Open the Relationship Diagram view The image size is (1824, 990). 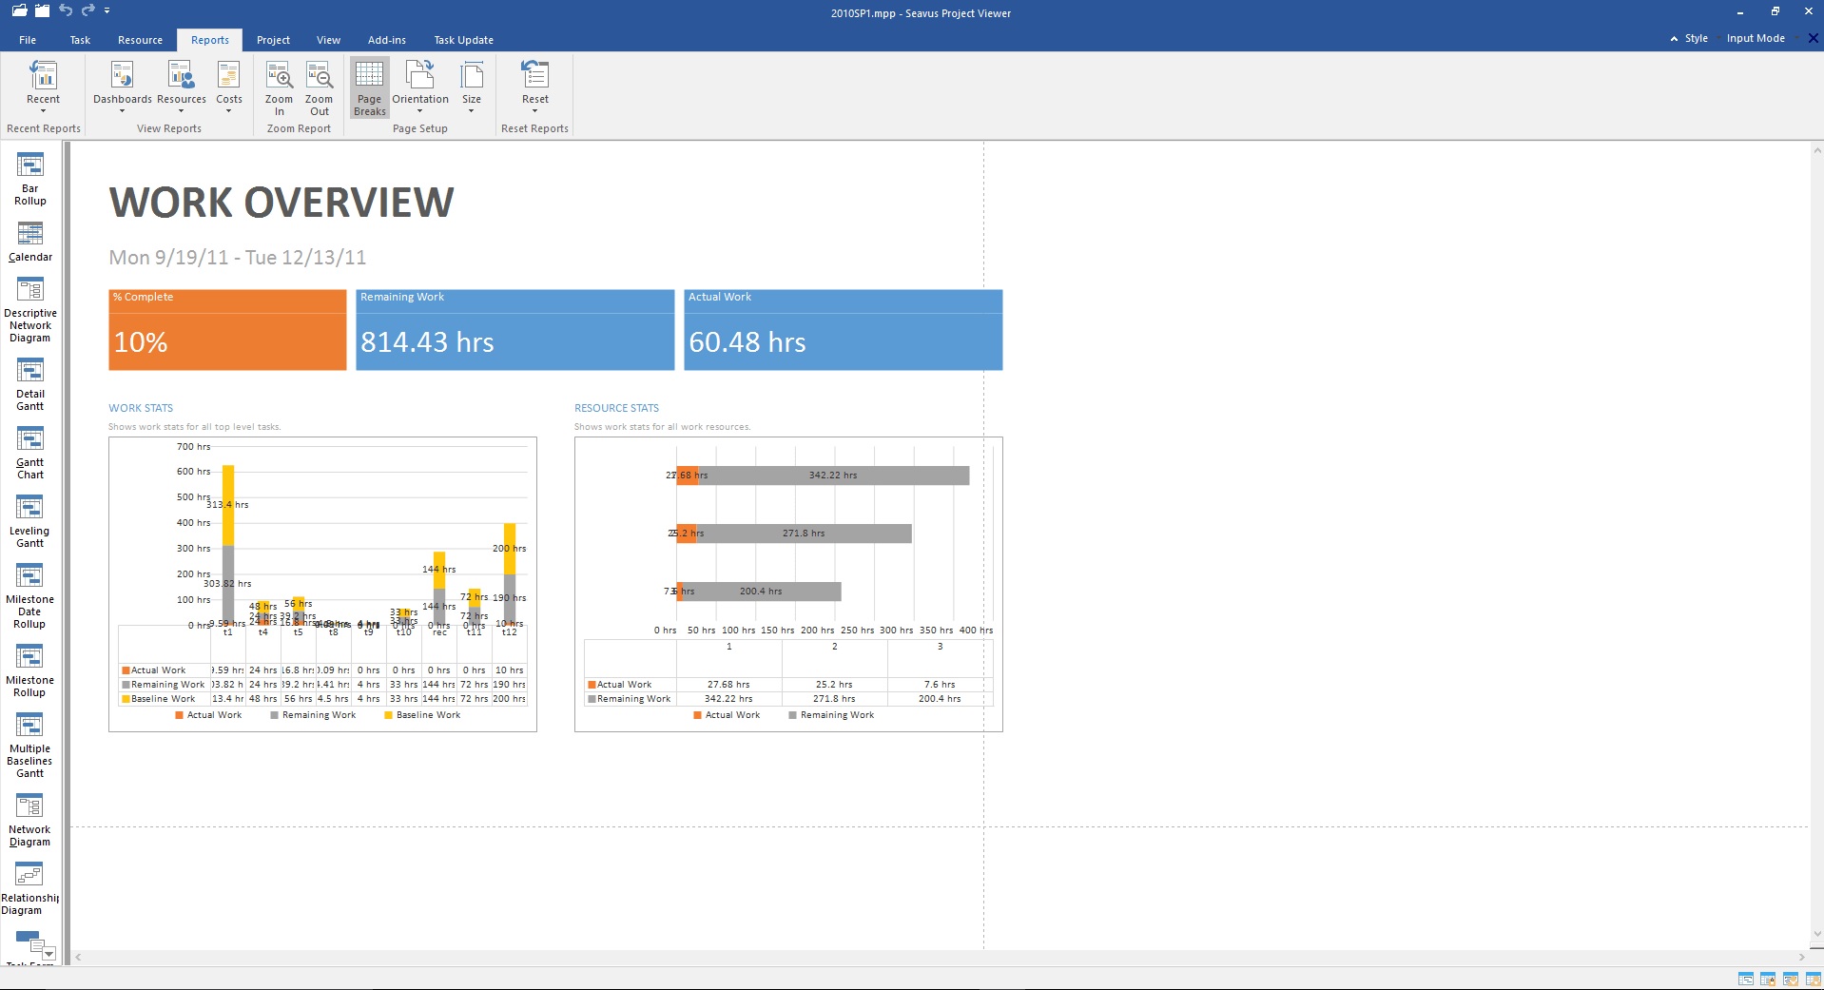[x=29, y=880]
